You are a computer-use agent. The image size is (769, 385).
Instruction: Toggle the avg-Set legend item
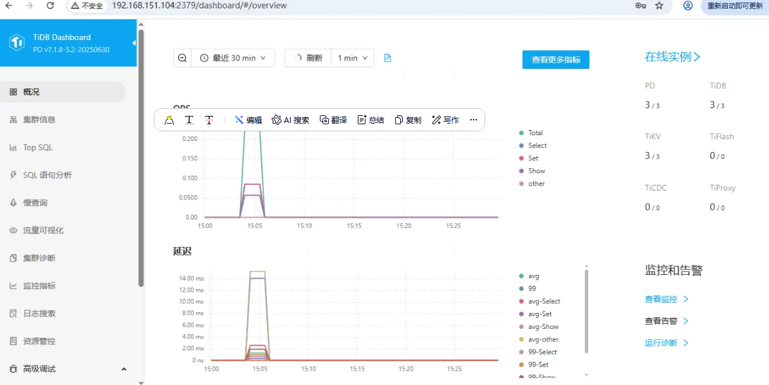point(535,314)
